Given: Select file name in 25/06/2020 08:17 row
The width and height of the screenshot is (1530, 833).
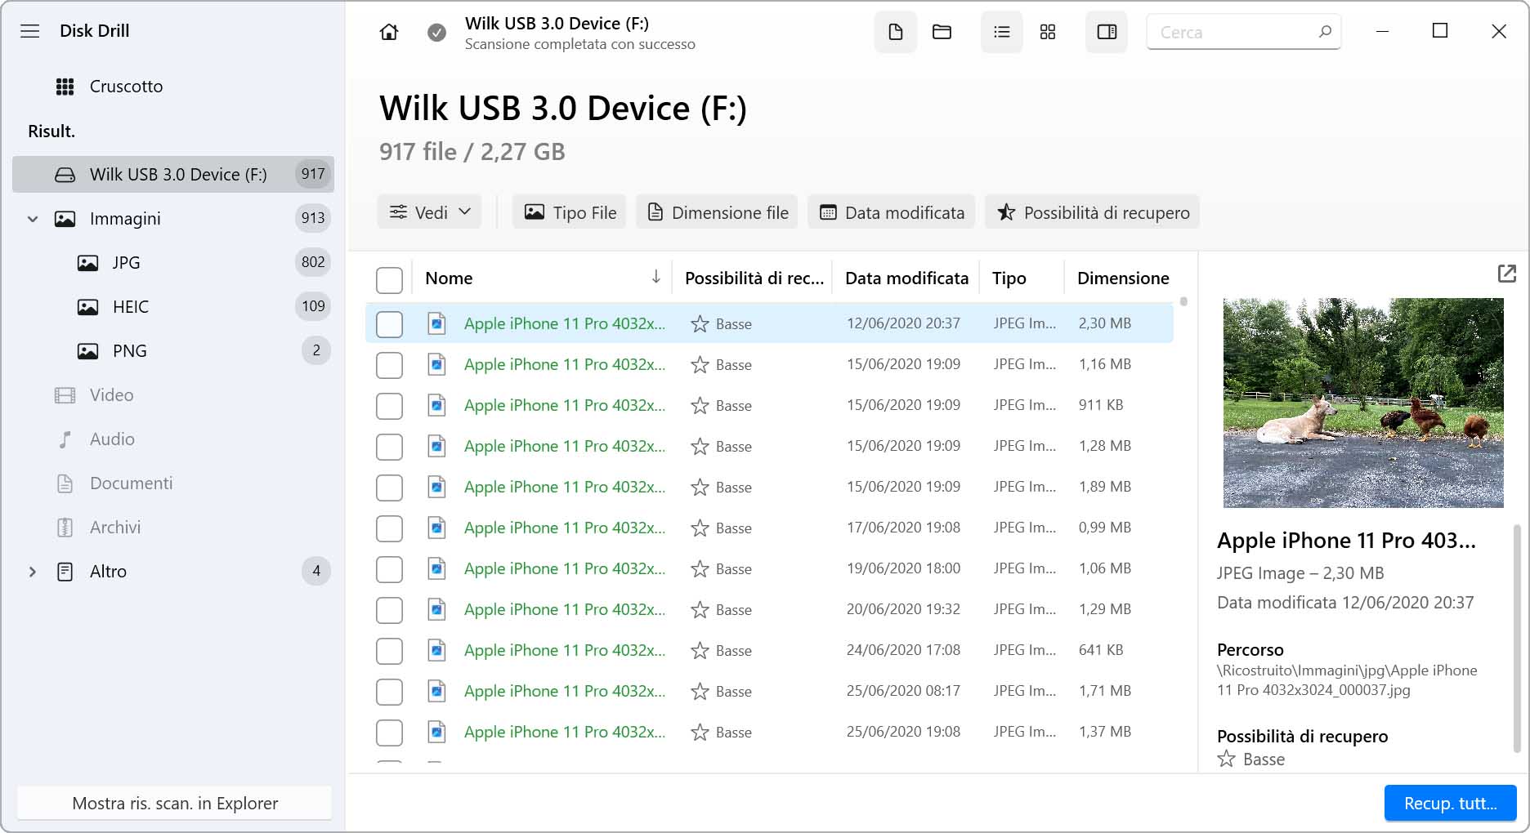Looking at the screenshot, I should pos(565,692).
